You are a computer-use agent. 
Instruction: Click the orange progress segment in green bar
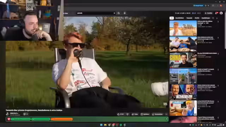coord(62,119)
